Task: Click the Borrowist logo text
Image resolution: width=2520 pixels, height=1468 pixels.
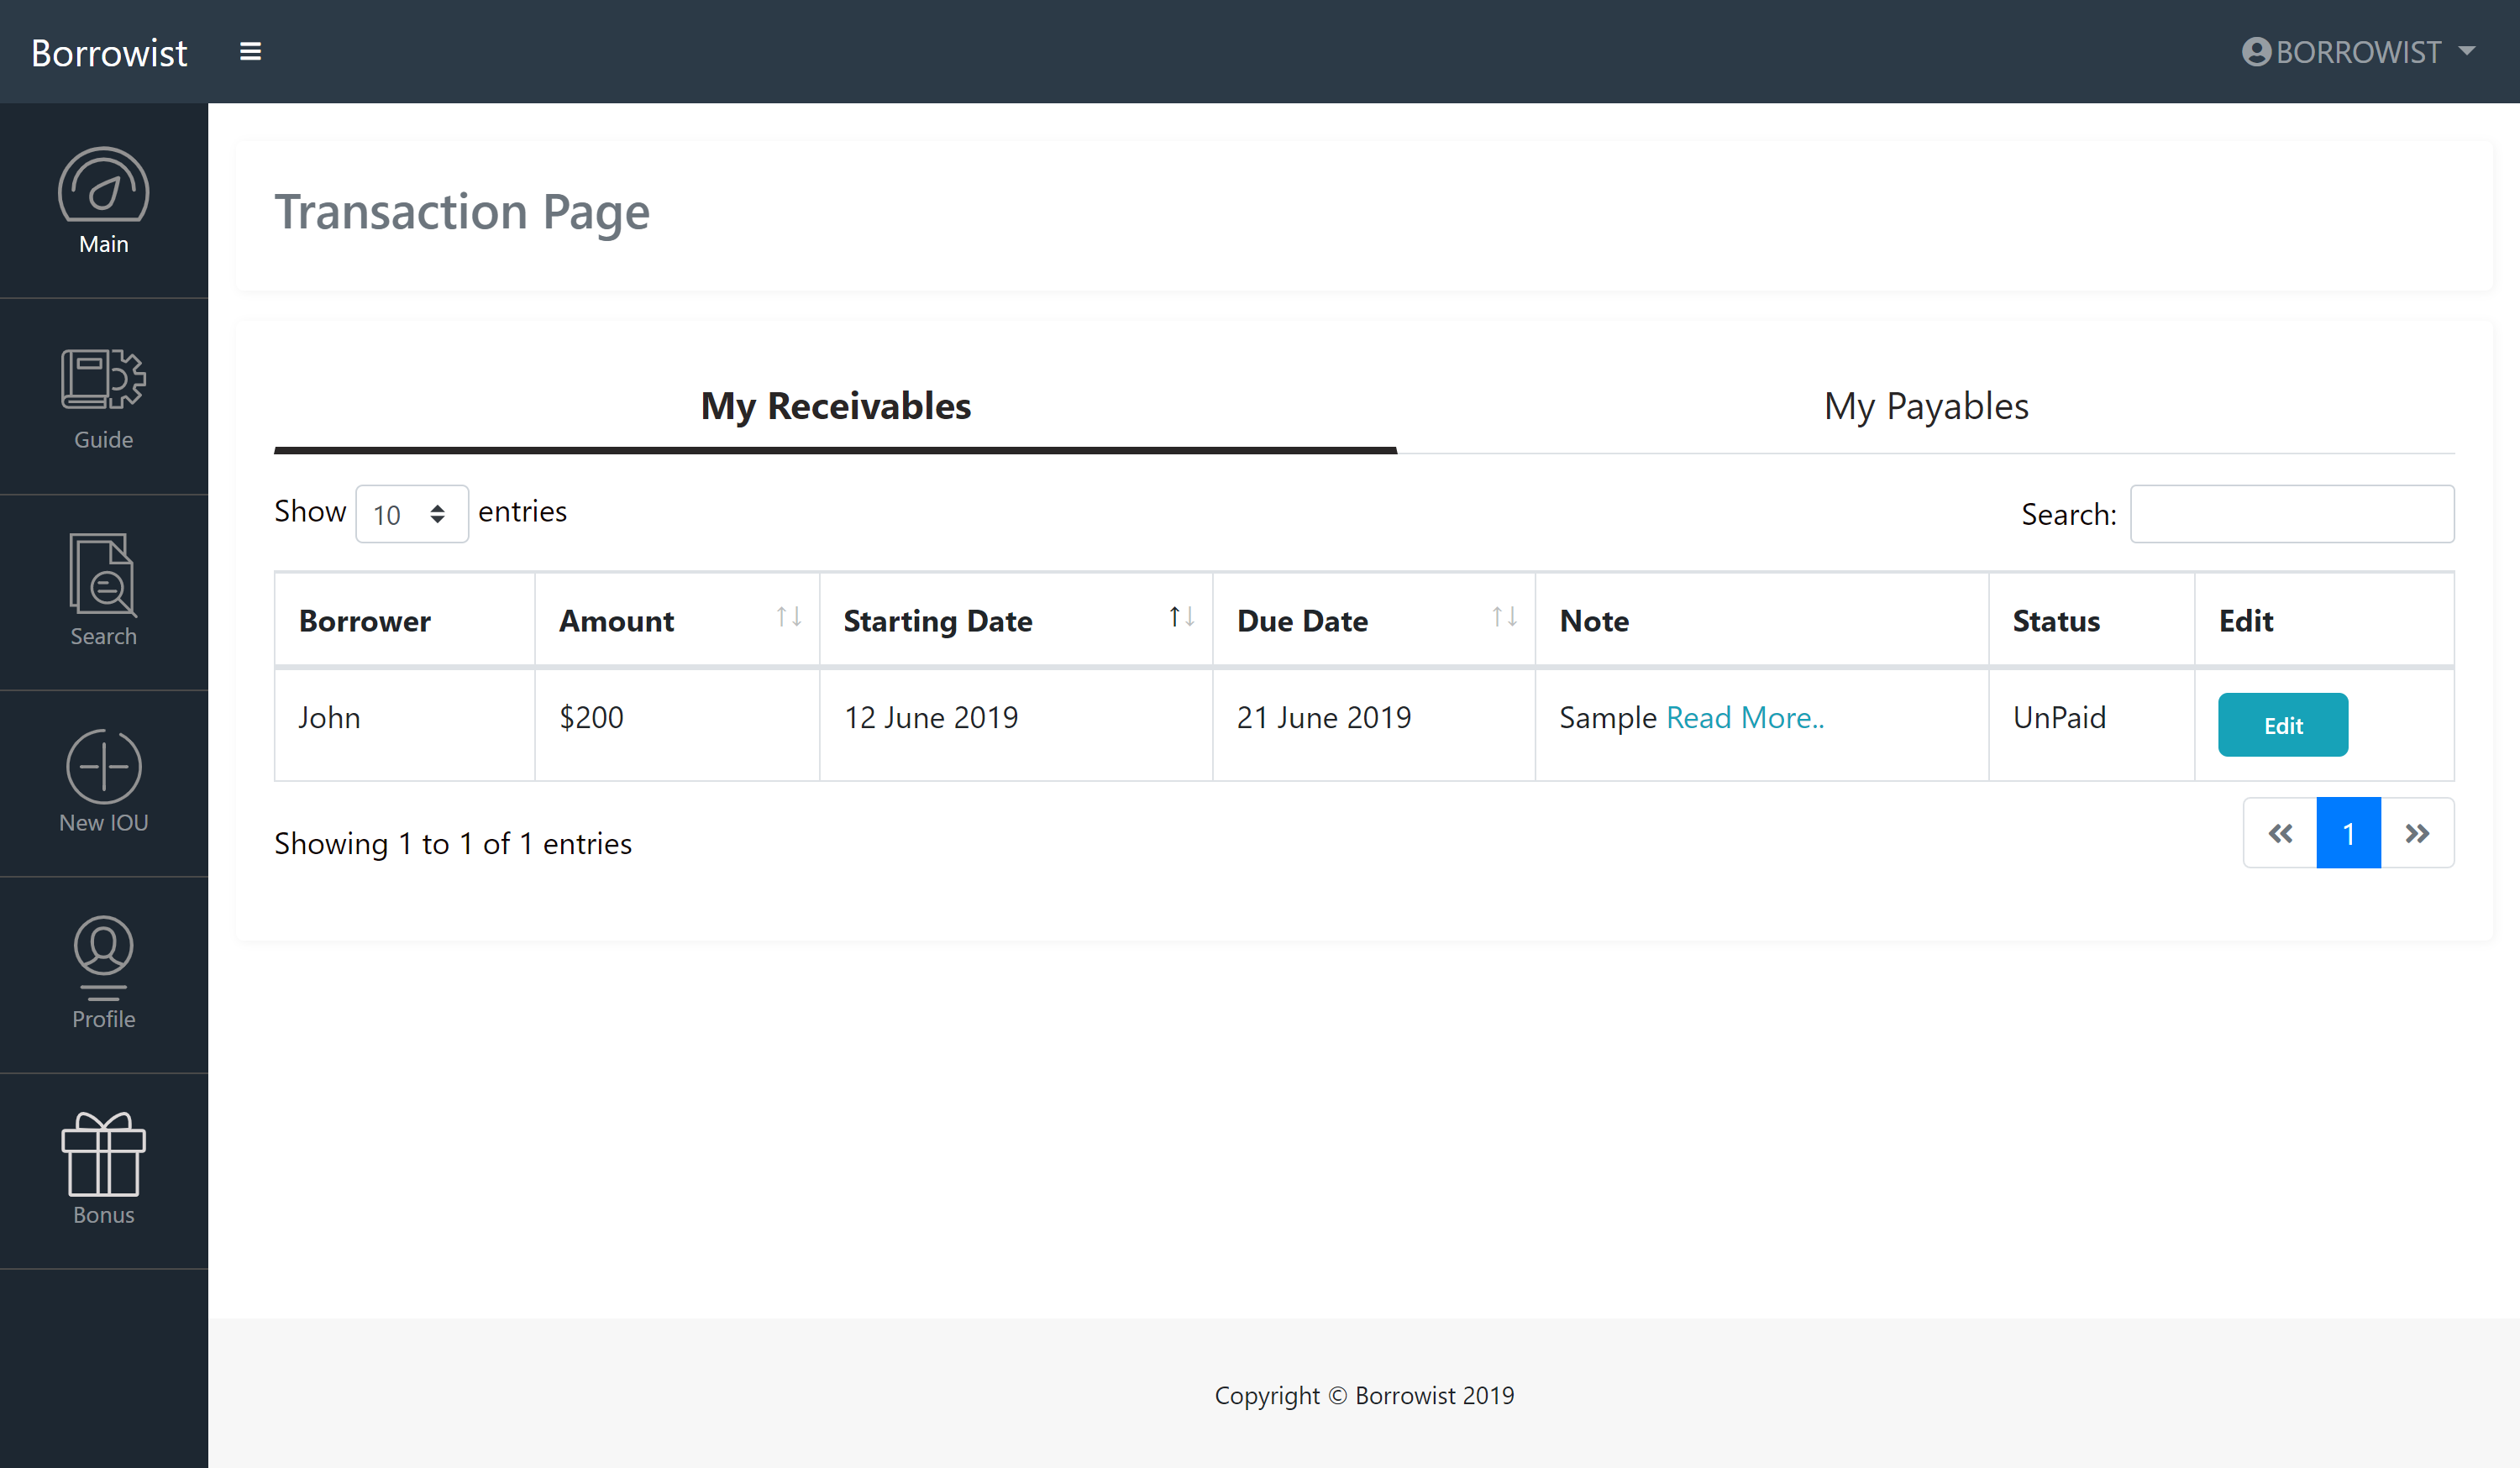Action: click(109, 52)
